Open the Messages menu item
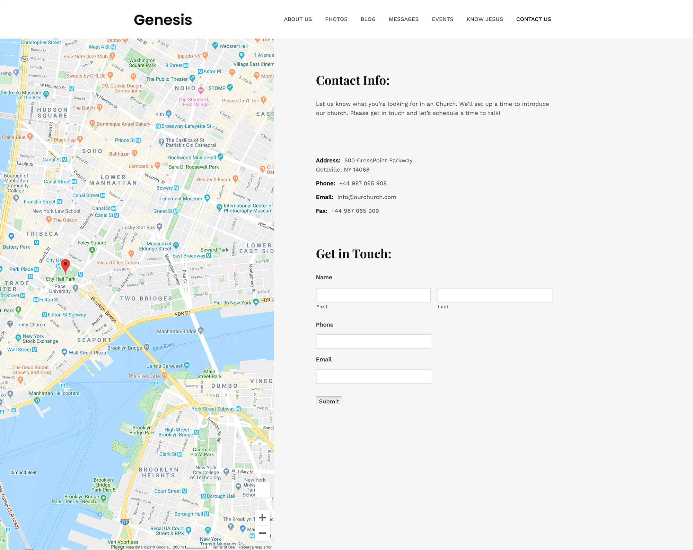693x550 pixels. 404,19
